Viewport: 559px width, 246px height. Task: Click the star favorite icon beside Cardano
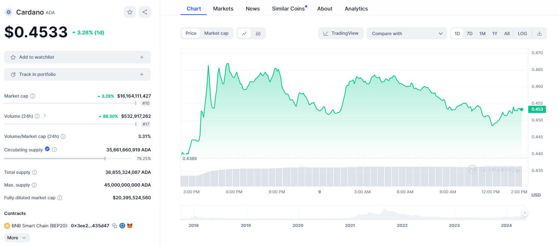coord(130,12)
